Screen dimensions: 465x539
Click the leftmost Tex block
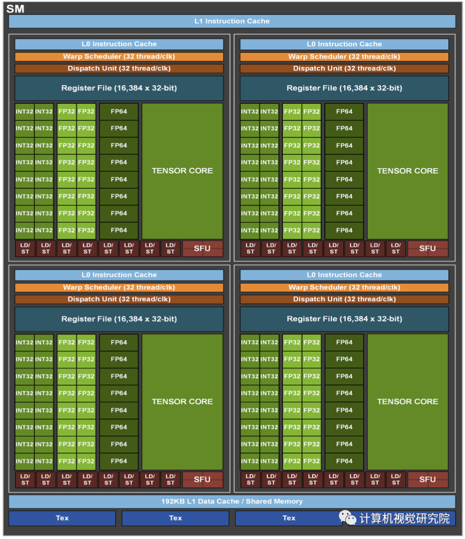[x=62, y=518]
